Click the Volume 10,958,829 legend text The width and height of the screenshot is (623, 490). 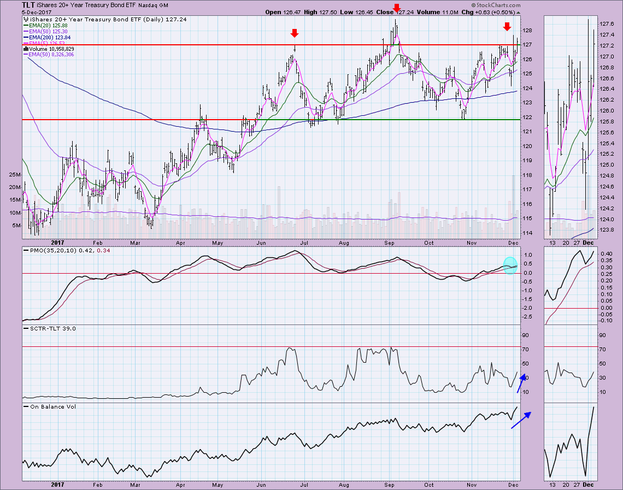point(52,49)
